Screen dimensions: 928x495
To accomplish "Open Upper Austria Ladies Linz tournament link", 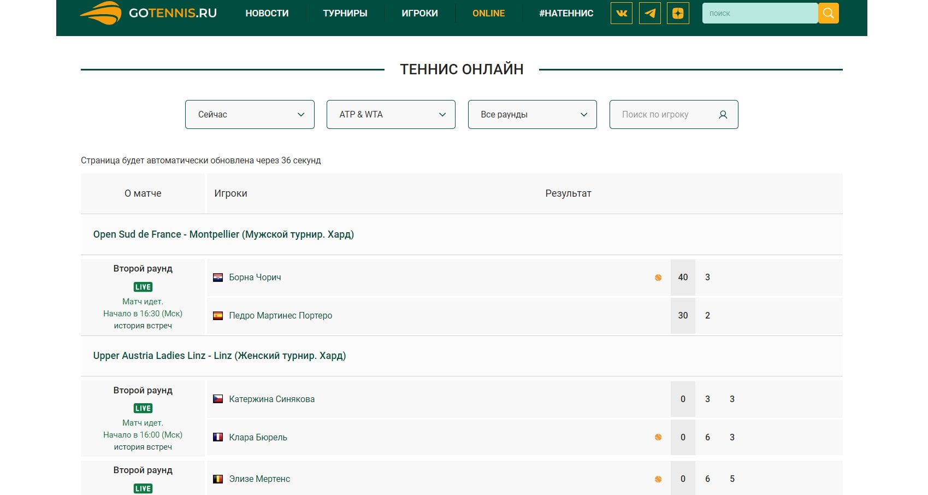I will click(x=220, y=356).
